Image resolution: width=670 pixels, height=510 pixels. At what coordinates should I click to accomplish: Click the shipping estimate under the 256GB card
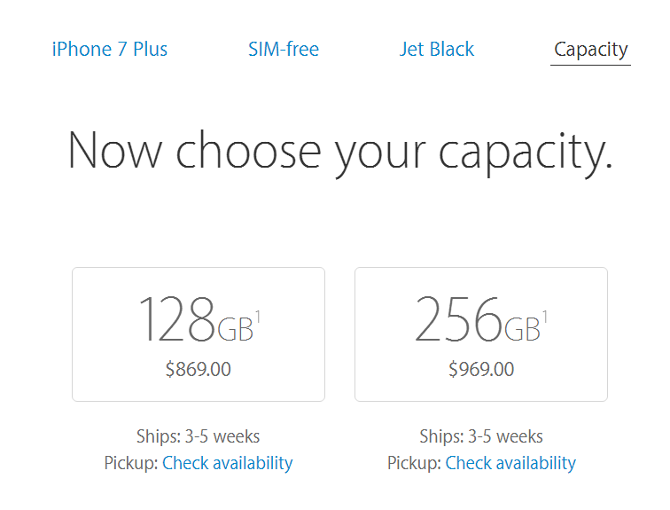click(481, 436)
